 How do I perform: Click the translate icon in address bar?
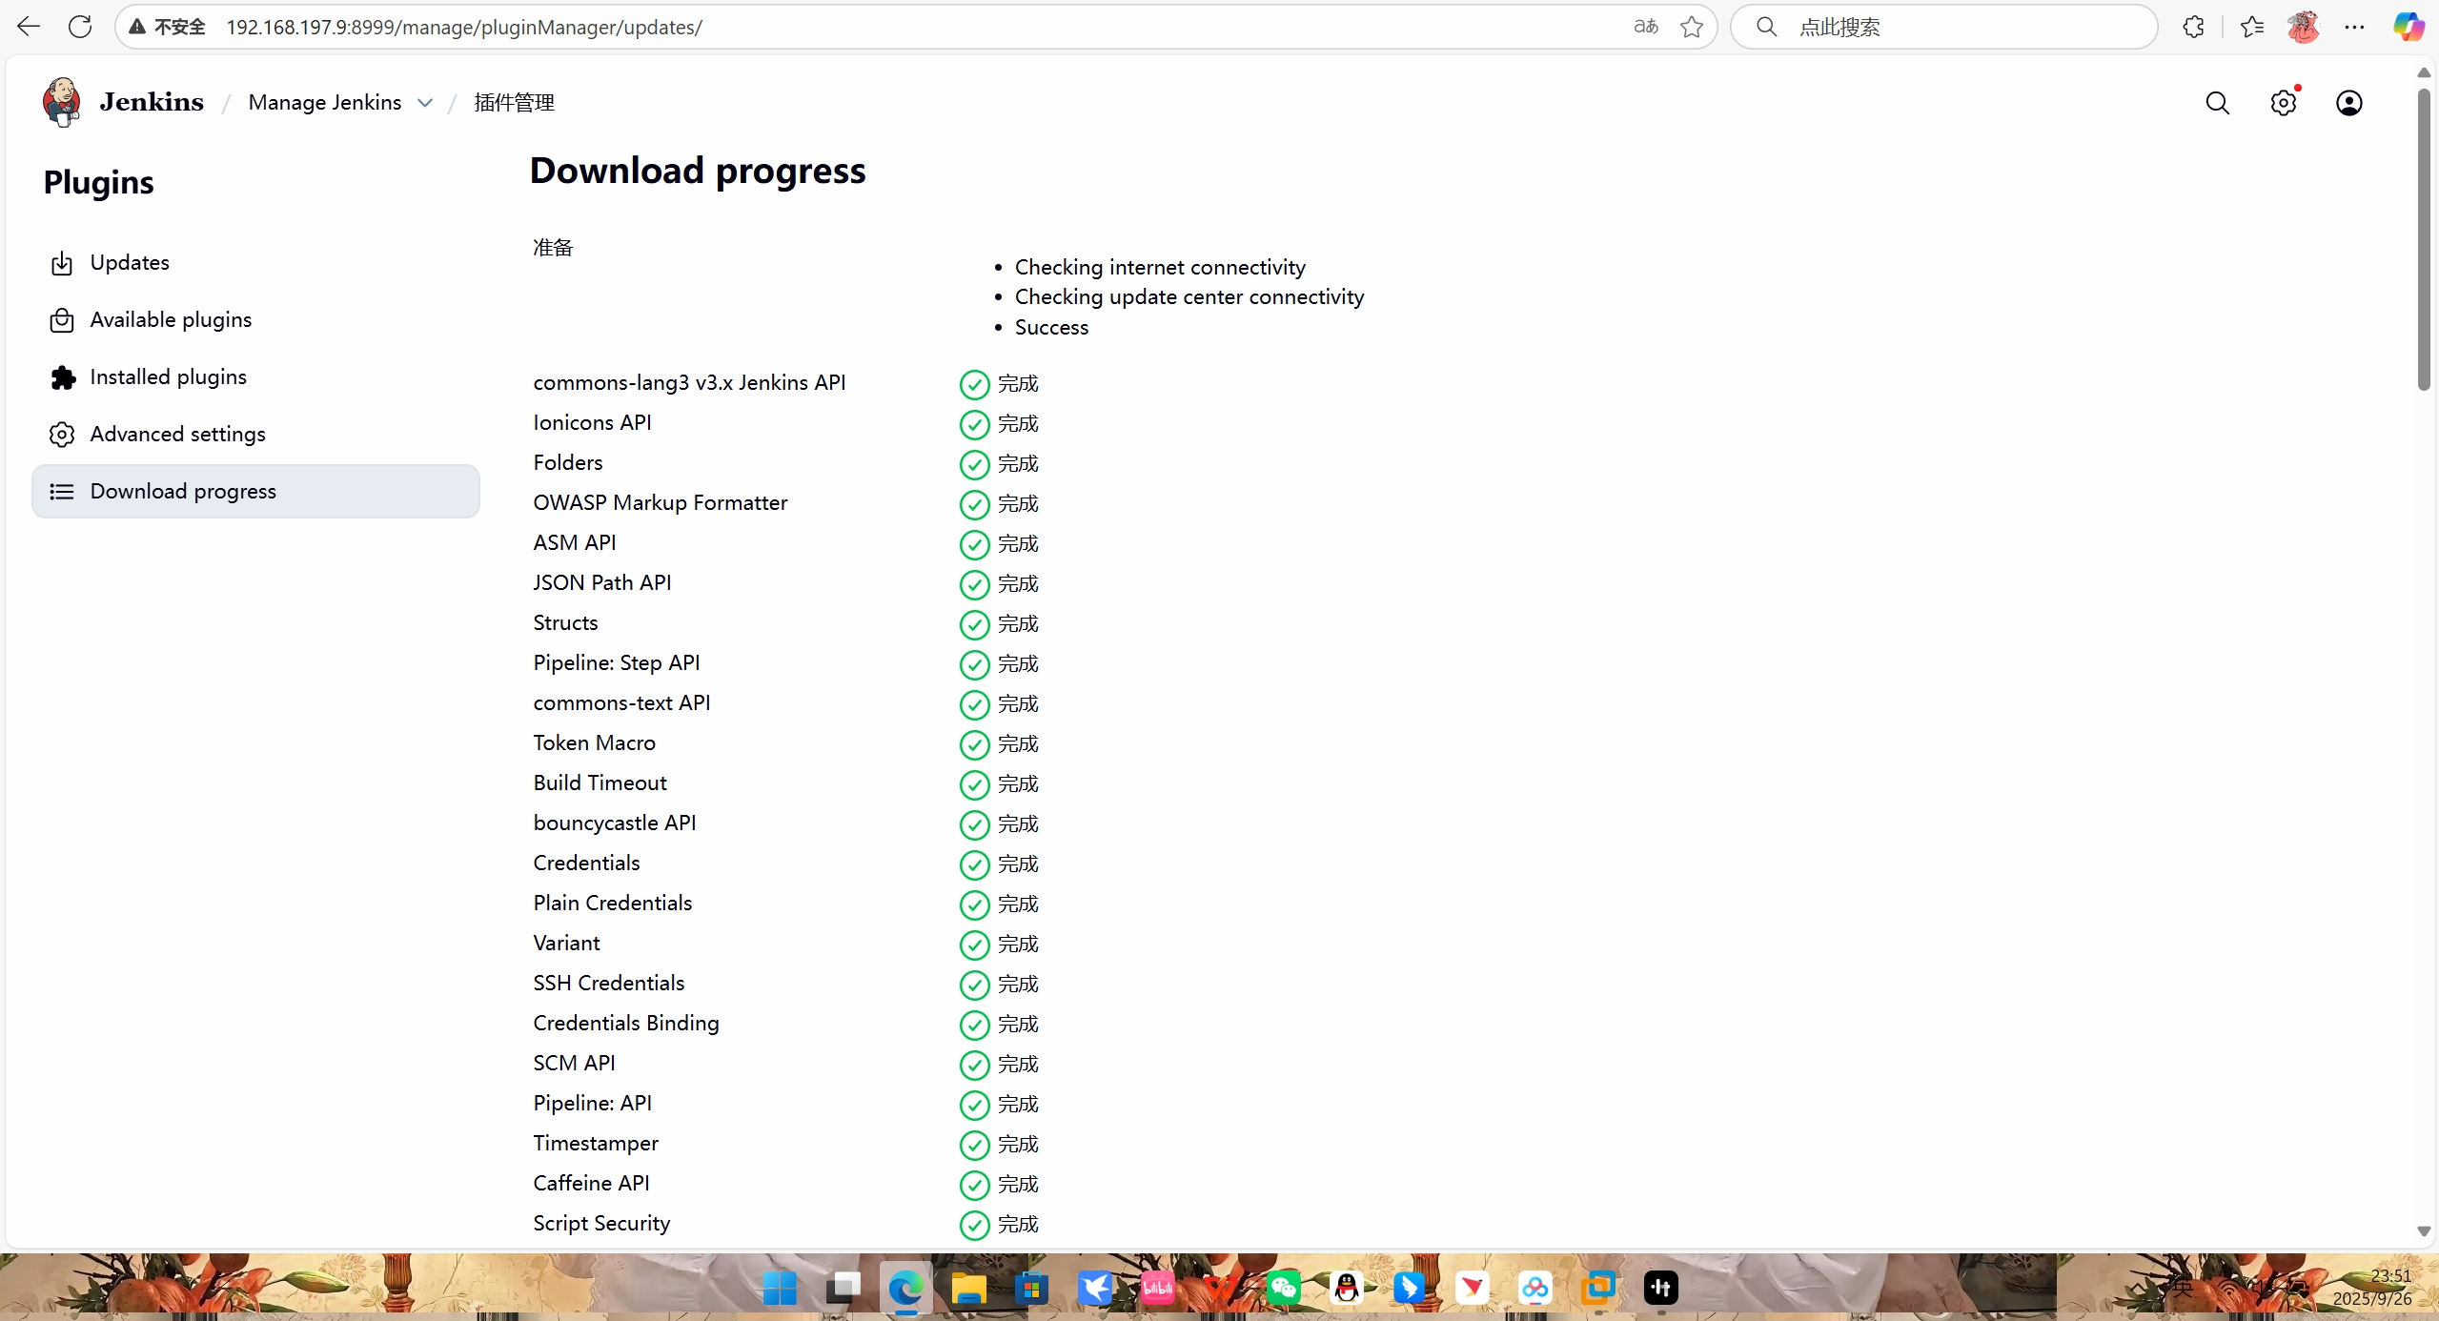point(1646,27)
